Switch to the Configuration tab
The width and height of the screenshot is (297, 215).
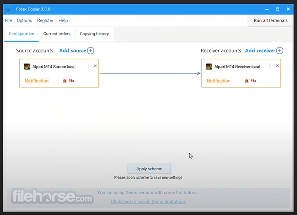pos(22,34)
